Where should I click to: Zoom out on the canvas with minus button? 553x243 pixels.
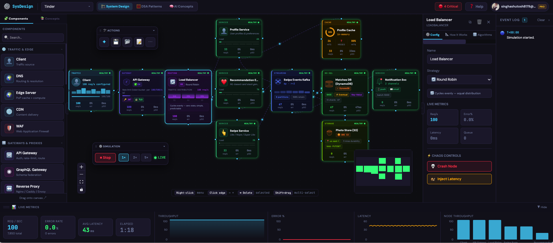tap(81, 174)
